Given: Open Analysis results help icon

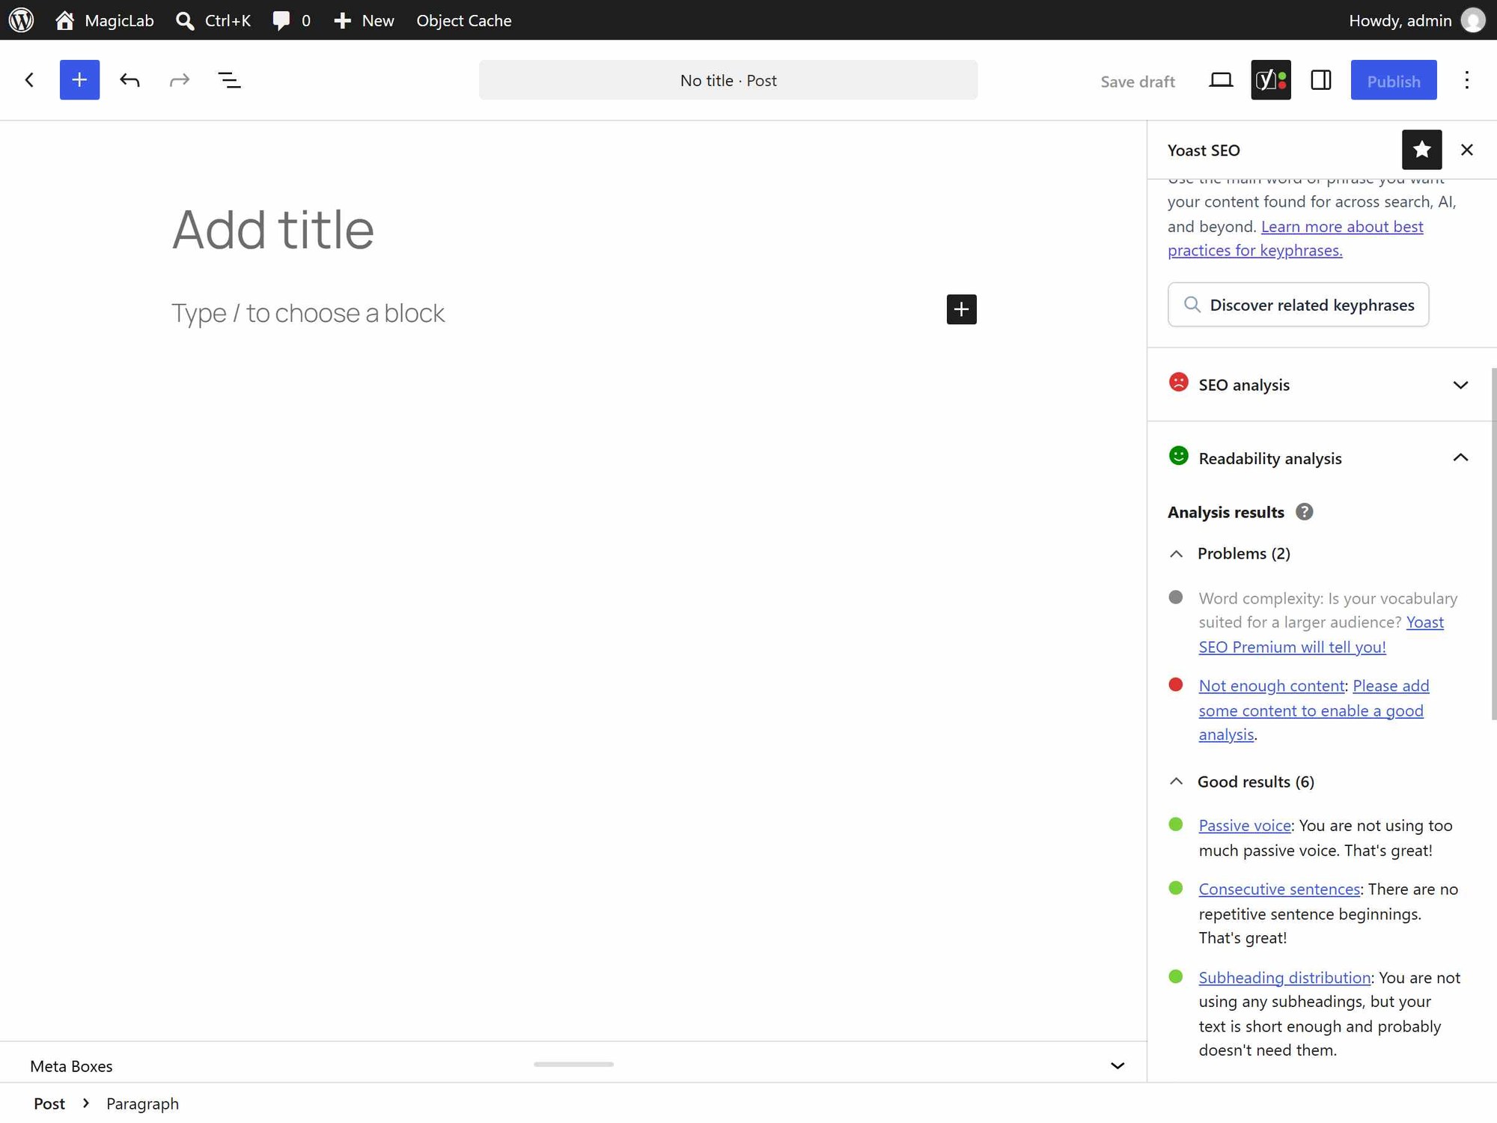Looking at the screenshot, I should (x=1304, y=512).
